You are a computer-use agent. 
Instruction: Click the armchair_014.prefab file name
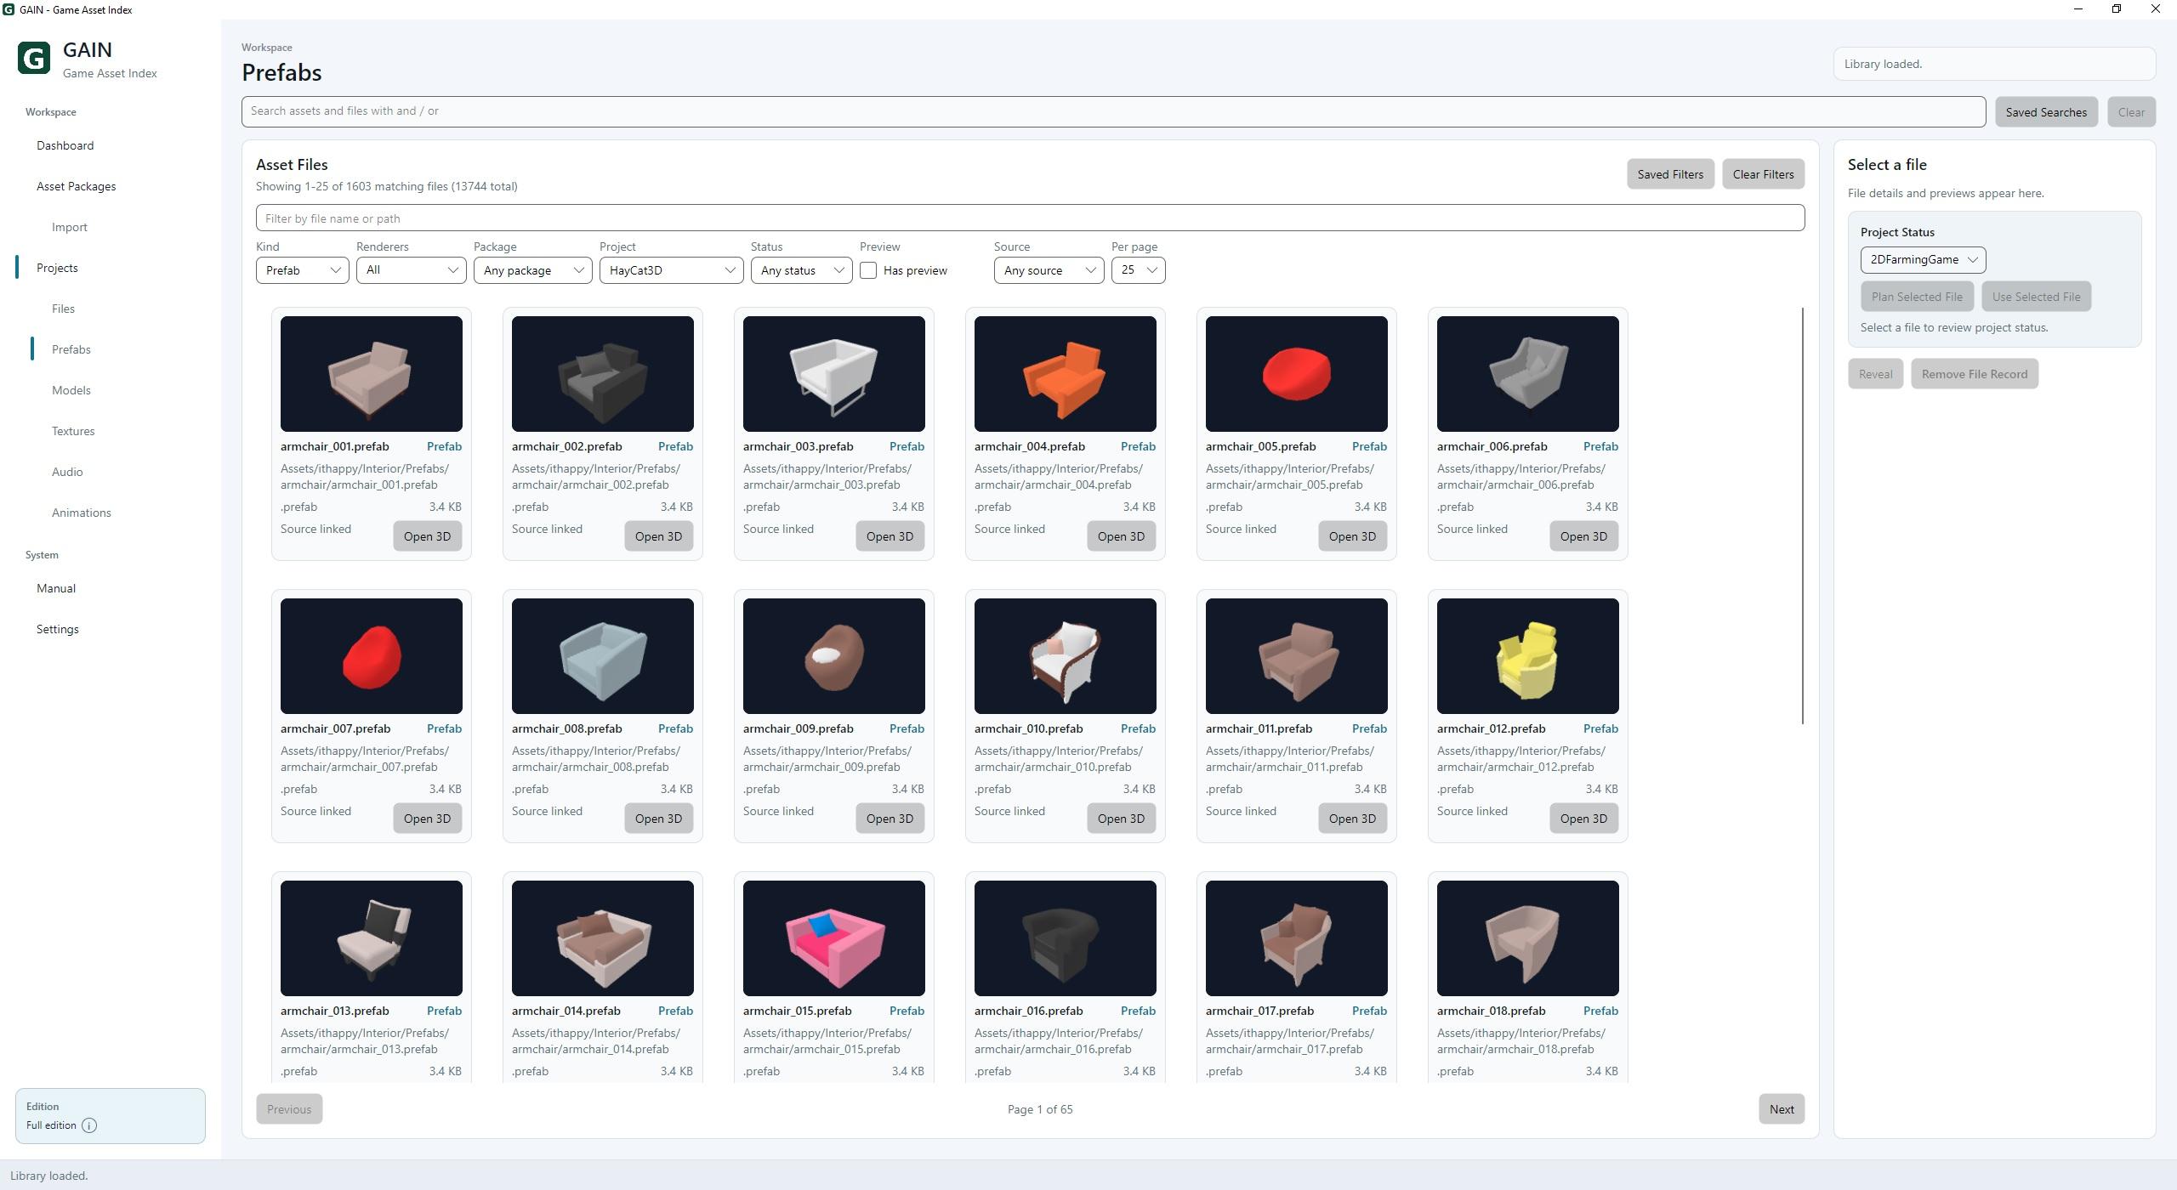click(x=566, y=1011)
